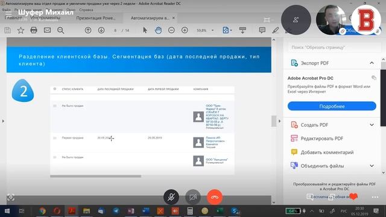
Task: Click the Windows Start button
Action: click(x=7, y=211)
